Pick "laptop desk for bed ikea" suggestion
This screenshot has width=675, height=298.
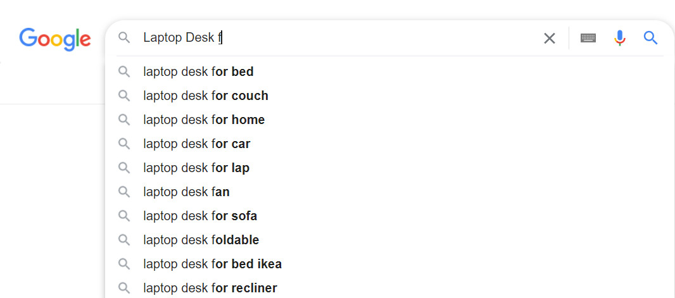tap(212, 264)
